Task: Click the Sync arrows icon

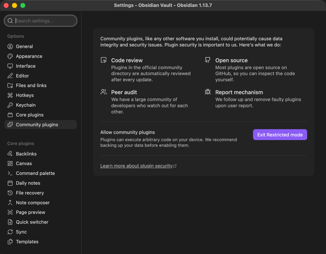Action: (10, 232)
